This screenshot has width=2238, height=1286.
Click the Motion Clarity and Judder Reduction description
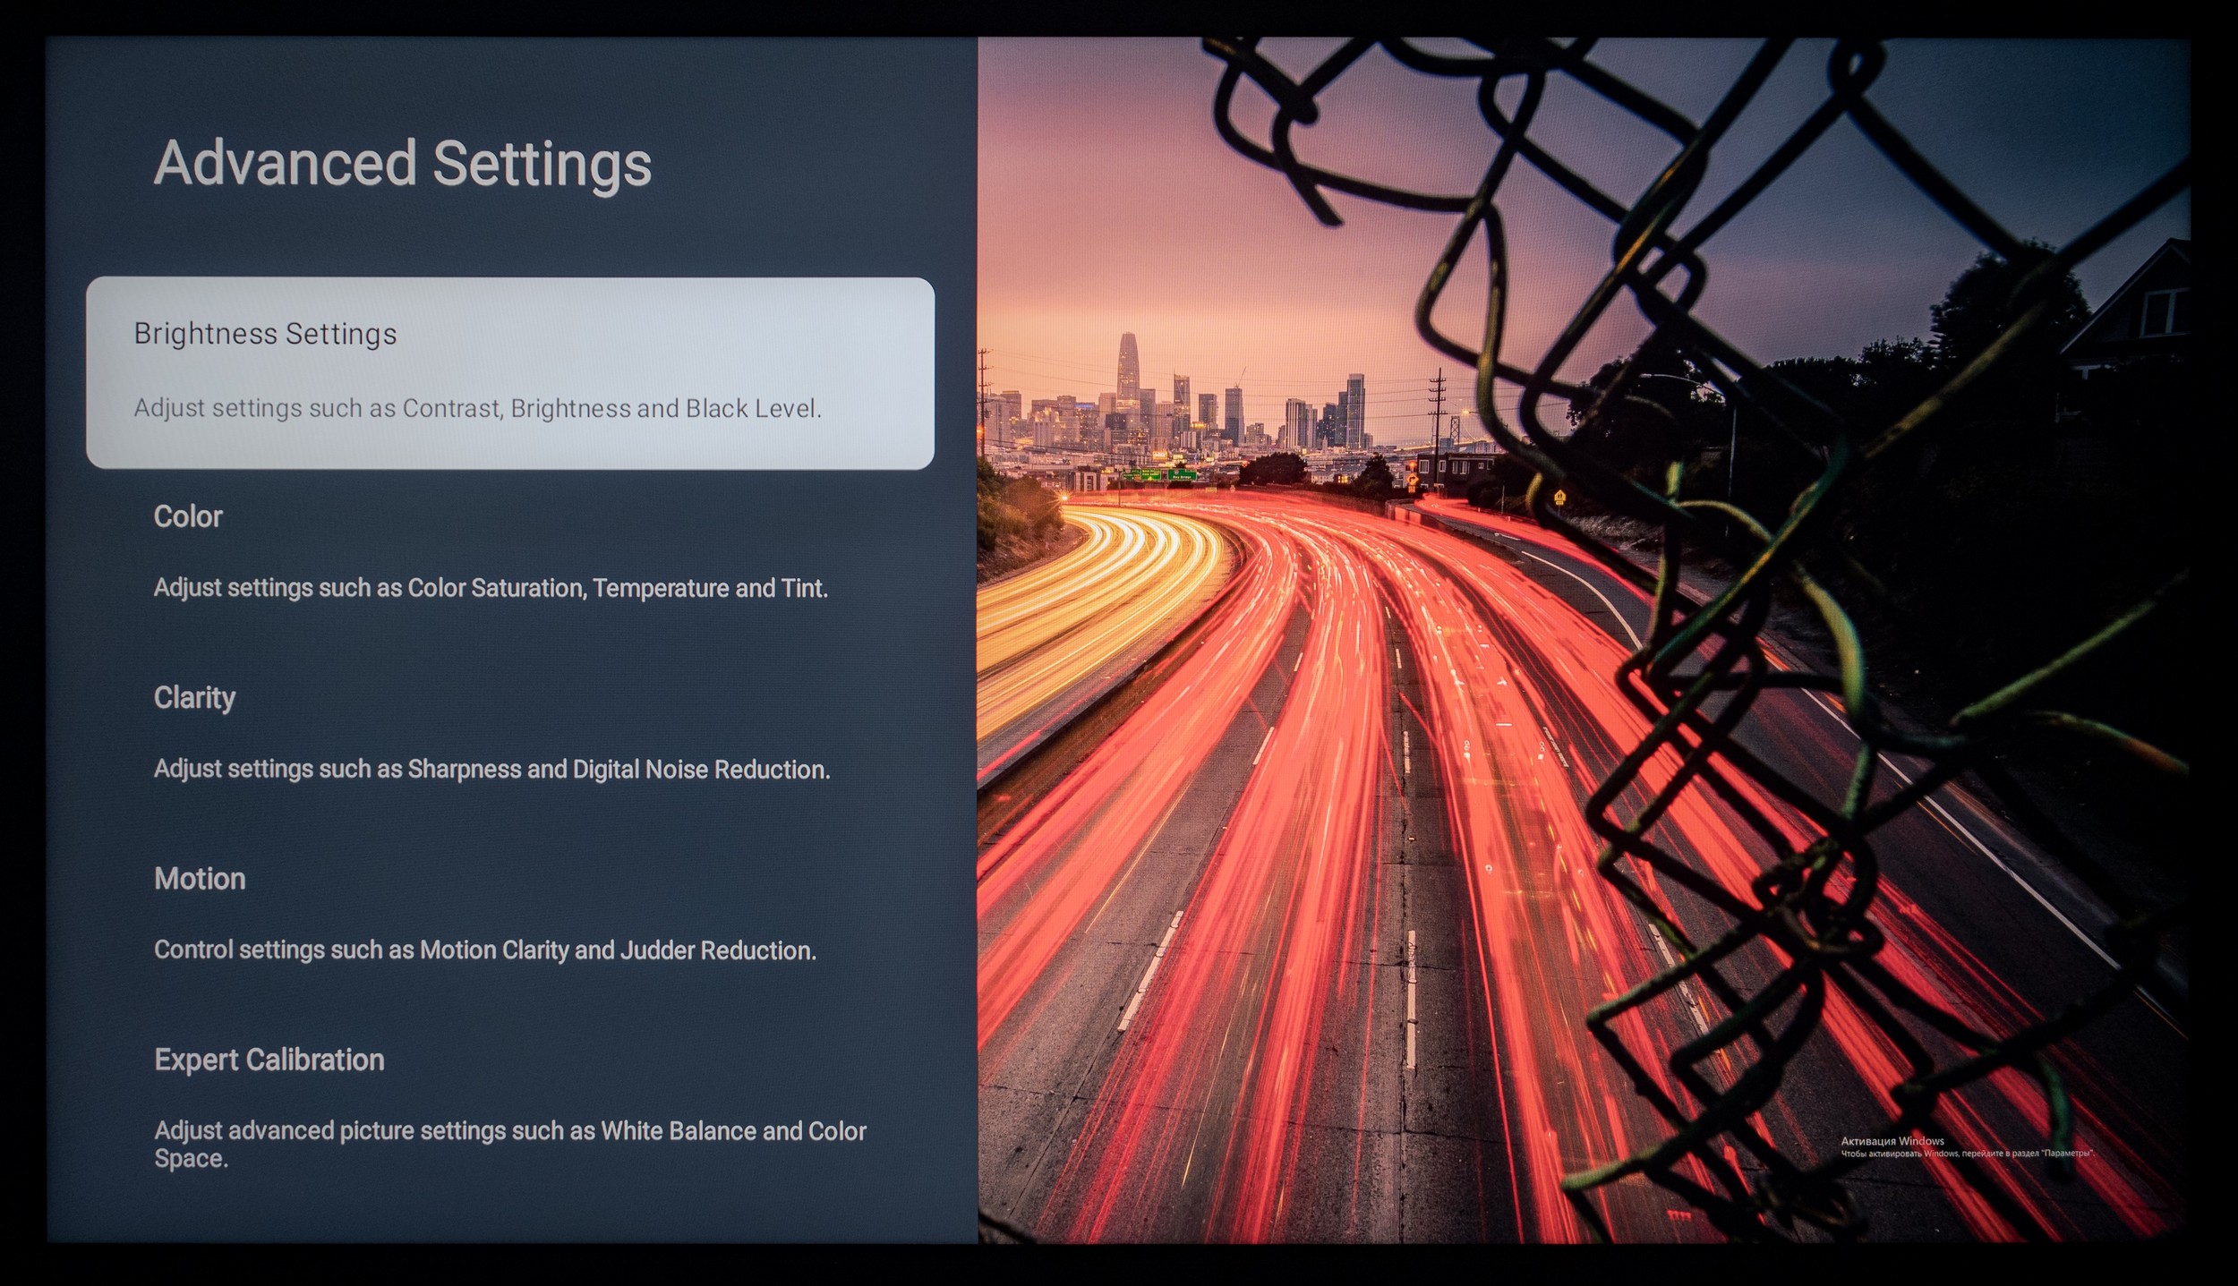(x=484, y=950)
